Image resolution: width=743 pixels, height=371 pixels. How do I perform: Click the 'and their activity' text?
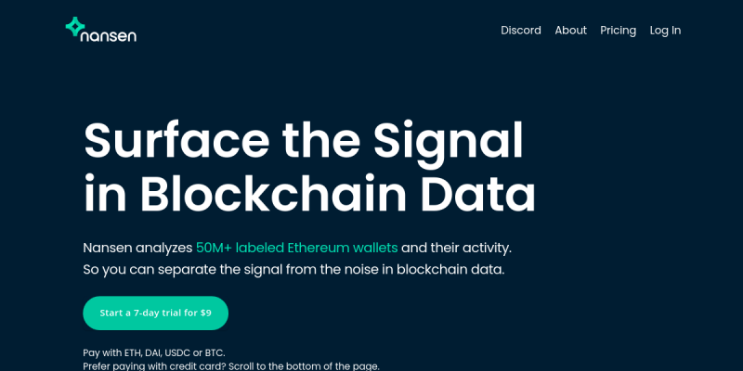[456, 248]
